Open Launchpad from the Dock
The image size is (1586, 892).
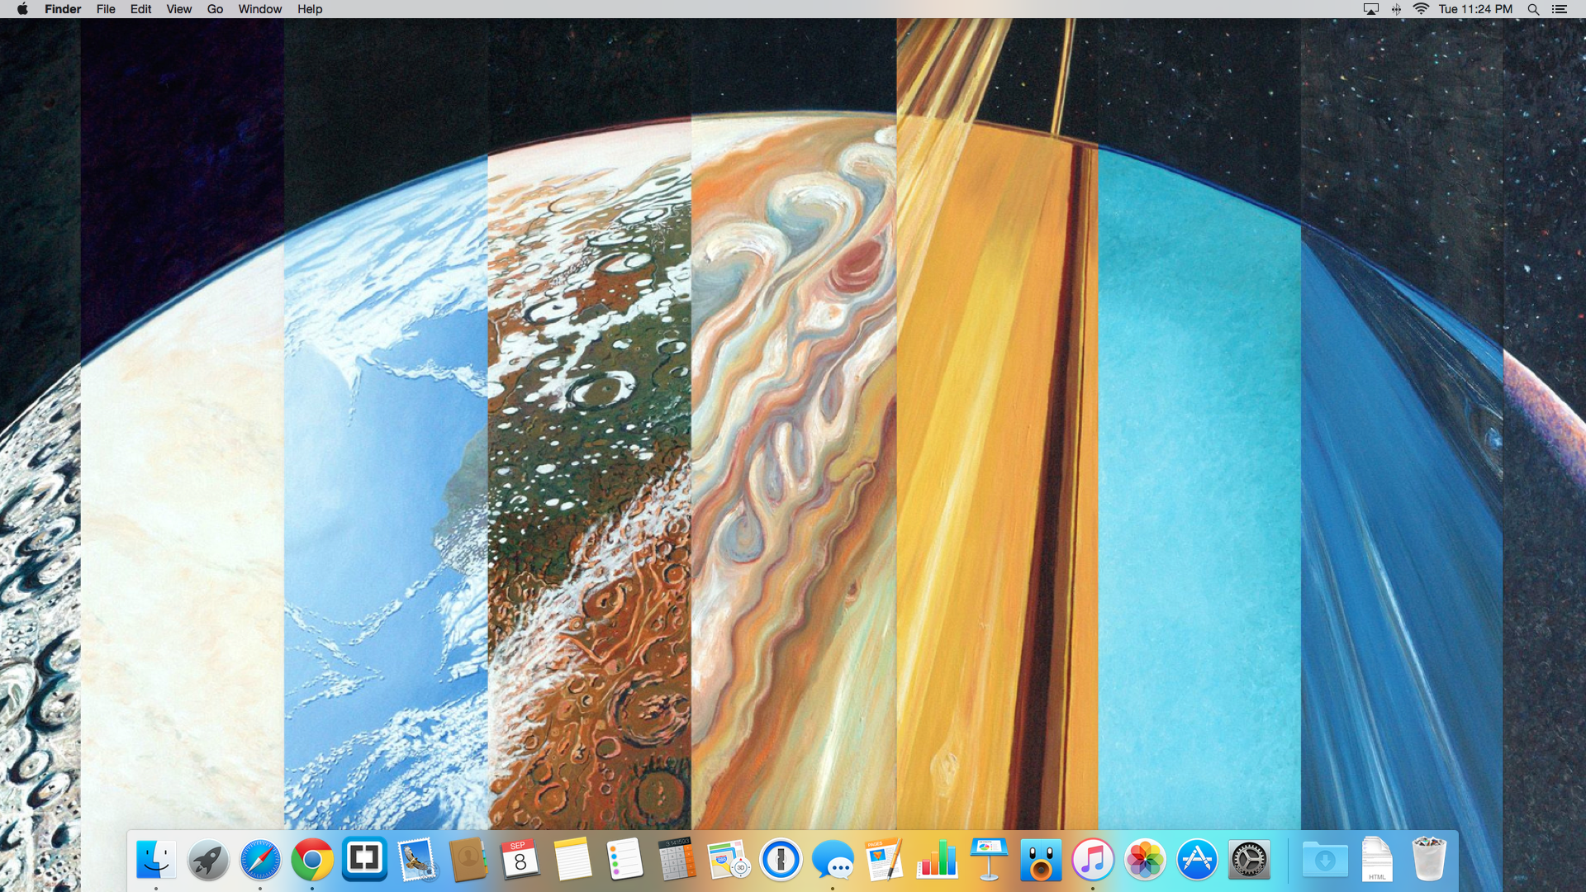point(207,861)
